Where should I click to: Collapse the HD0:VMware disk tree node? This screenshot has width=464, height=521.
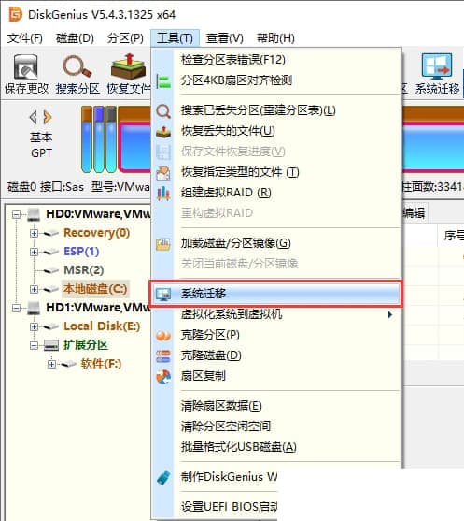click(x=16, y=214)
